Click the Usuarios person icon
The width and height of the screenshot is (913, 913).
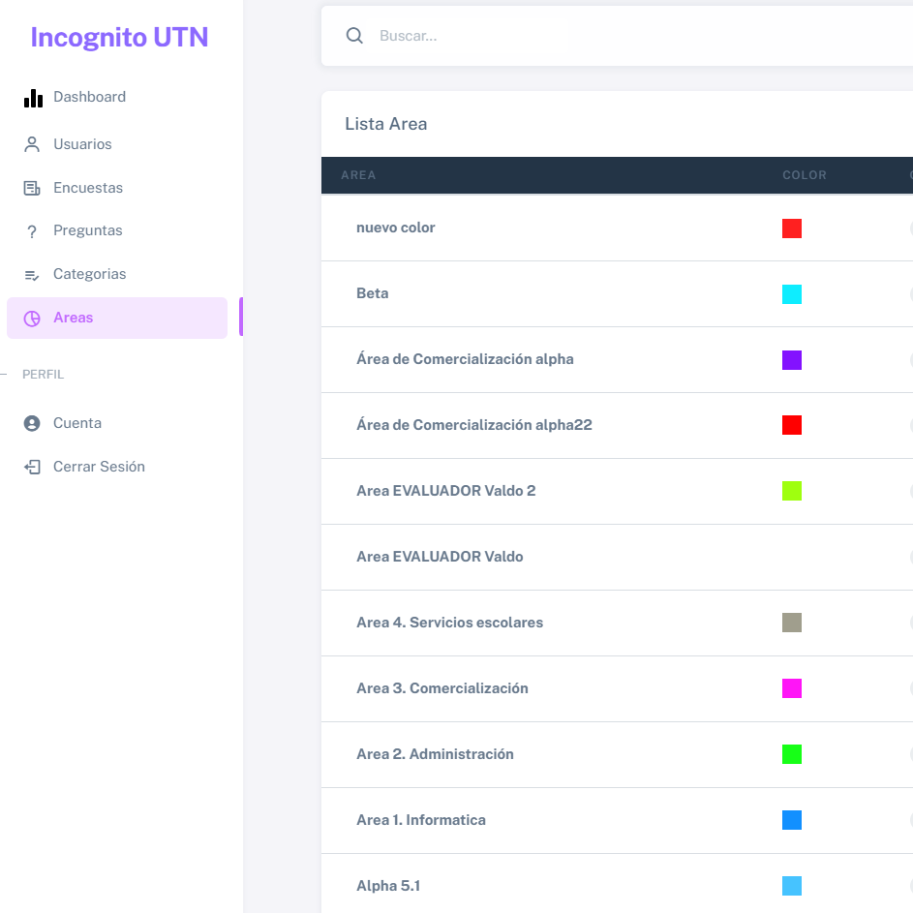click(32, 144)
